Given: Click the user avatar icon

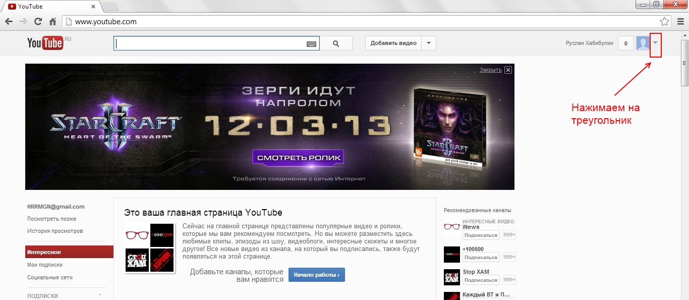Looking at the screenshot, I should [643, 43].
